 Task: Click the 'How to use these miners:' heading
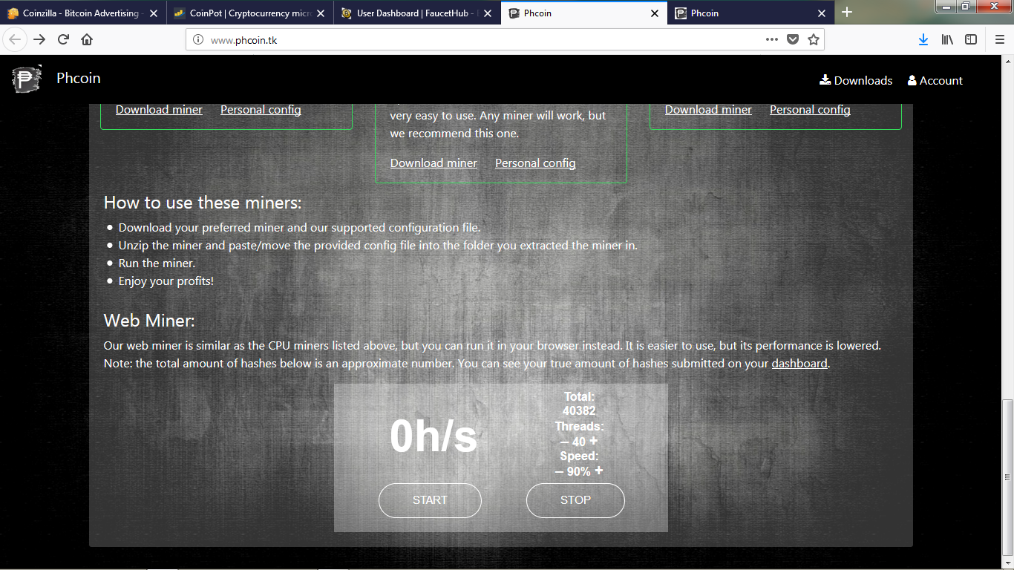point(203,203)
